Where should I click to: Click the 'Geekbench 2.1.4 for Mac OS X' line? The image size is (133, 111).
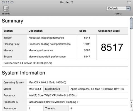click(28, 63)
